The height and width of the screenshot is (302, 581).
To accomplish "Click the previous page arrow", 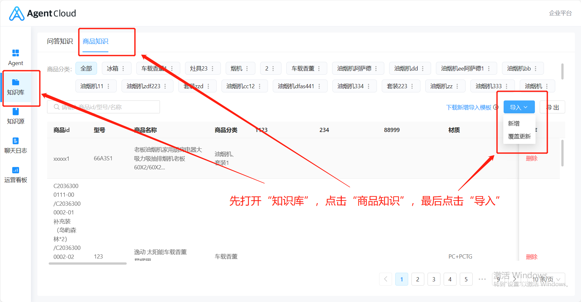I will pyautogui.click(x=386, y=279).
